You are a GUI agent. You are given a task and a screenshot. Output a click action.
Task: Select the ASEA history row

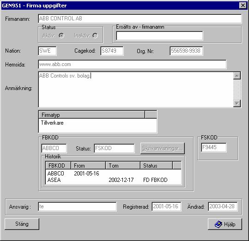(x=113, y=180)
